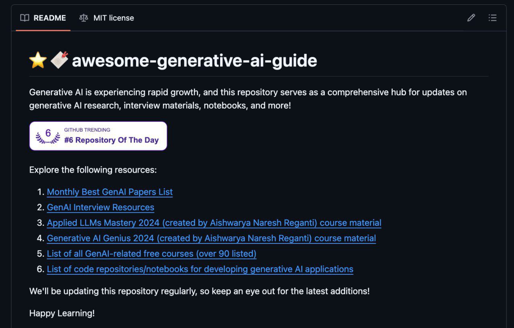
Task: Open the #6 Repository Of The Day badge
Action: pos(111,140)
